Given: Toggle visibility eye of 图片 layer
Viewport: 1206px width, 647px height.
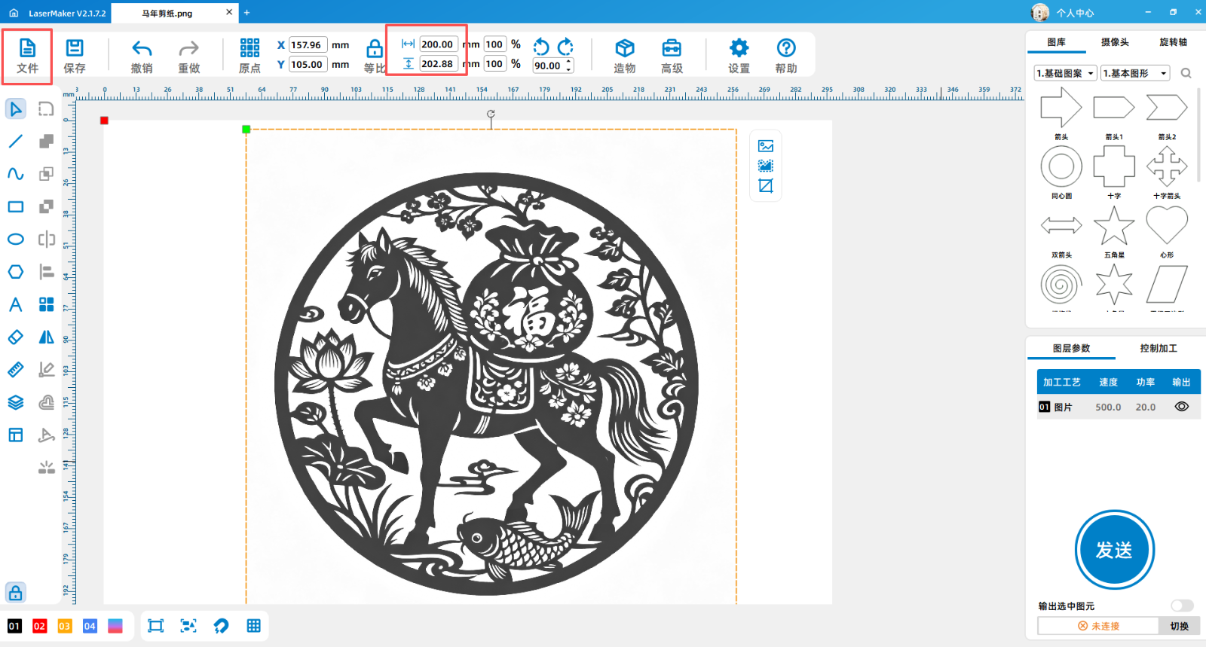Looking at the screenshot, I should pyautogui.click(x=1181, y=407).
